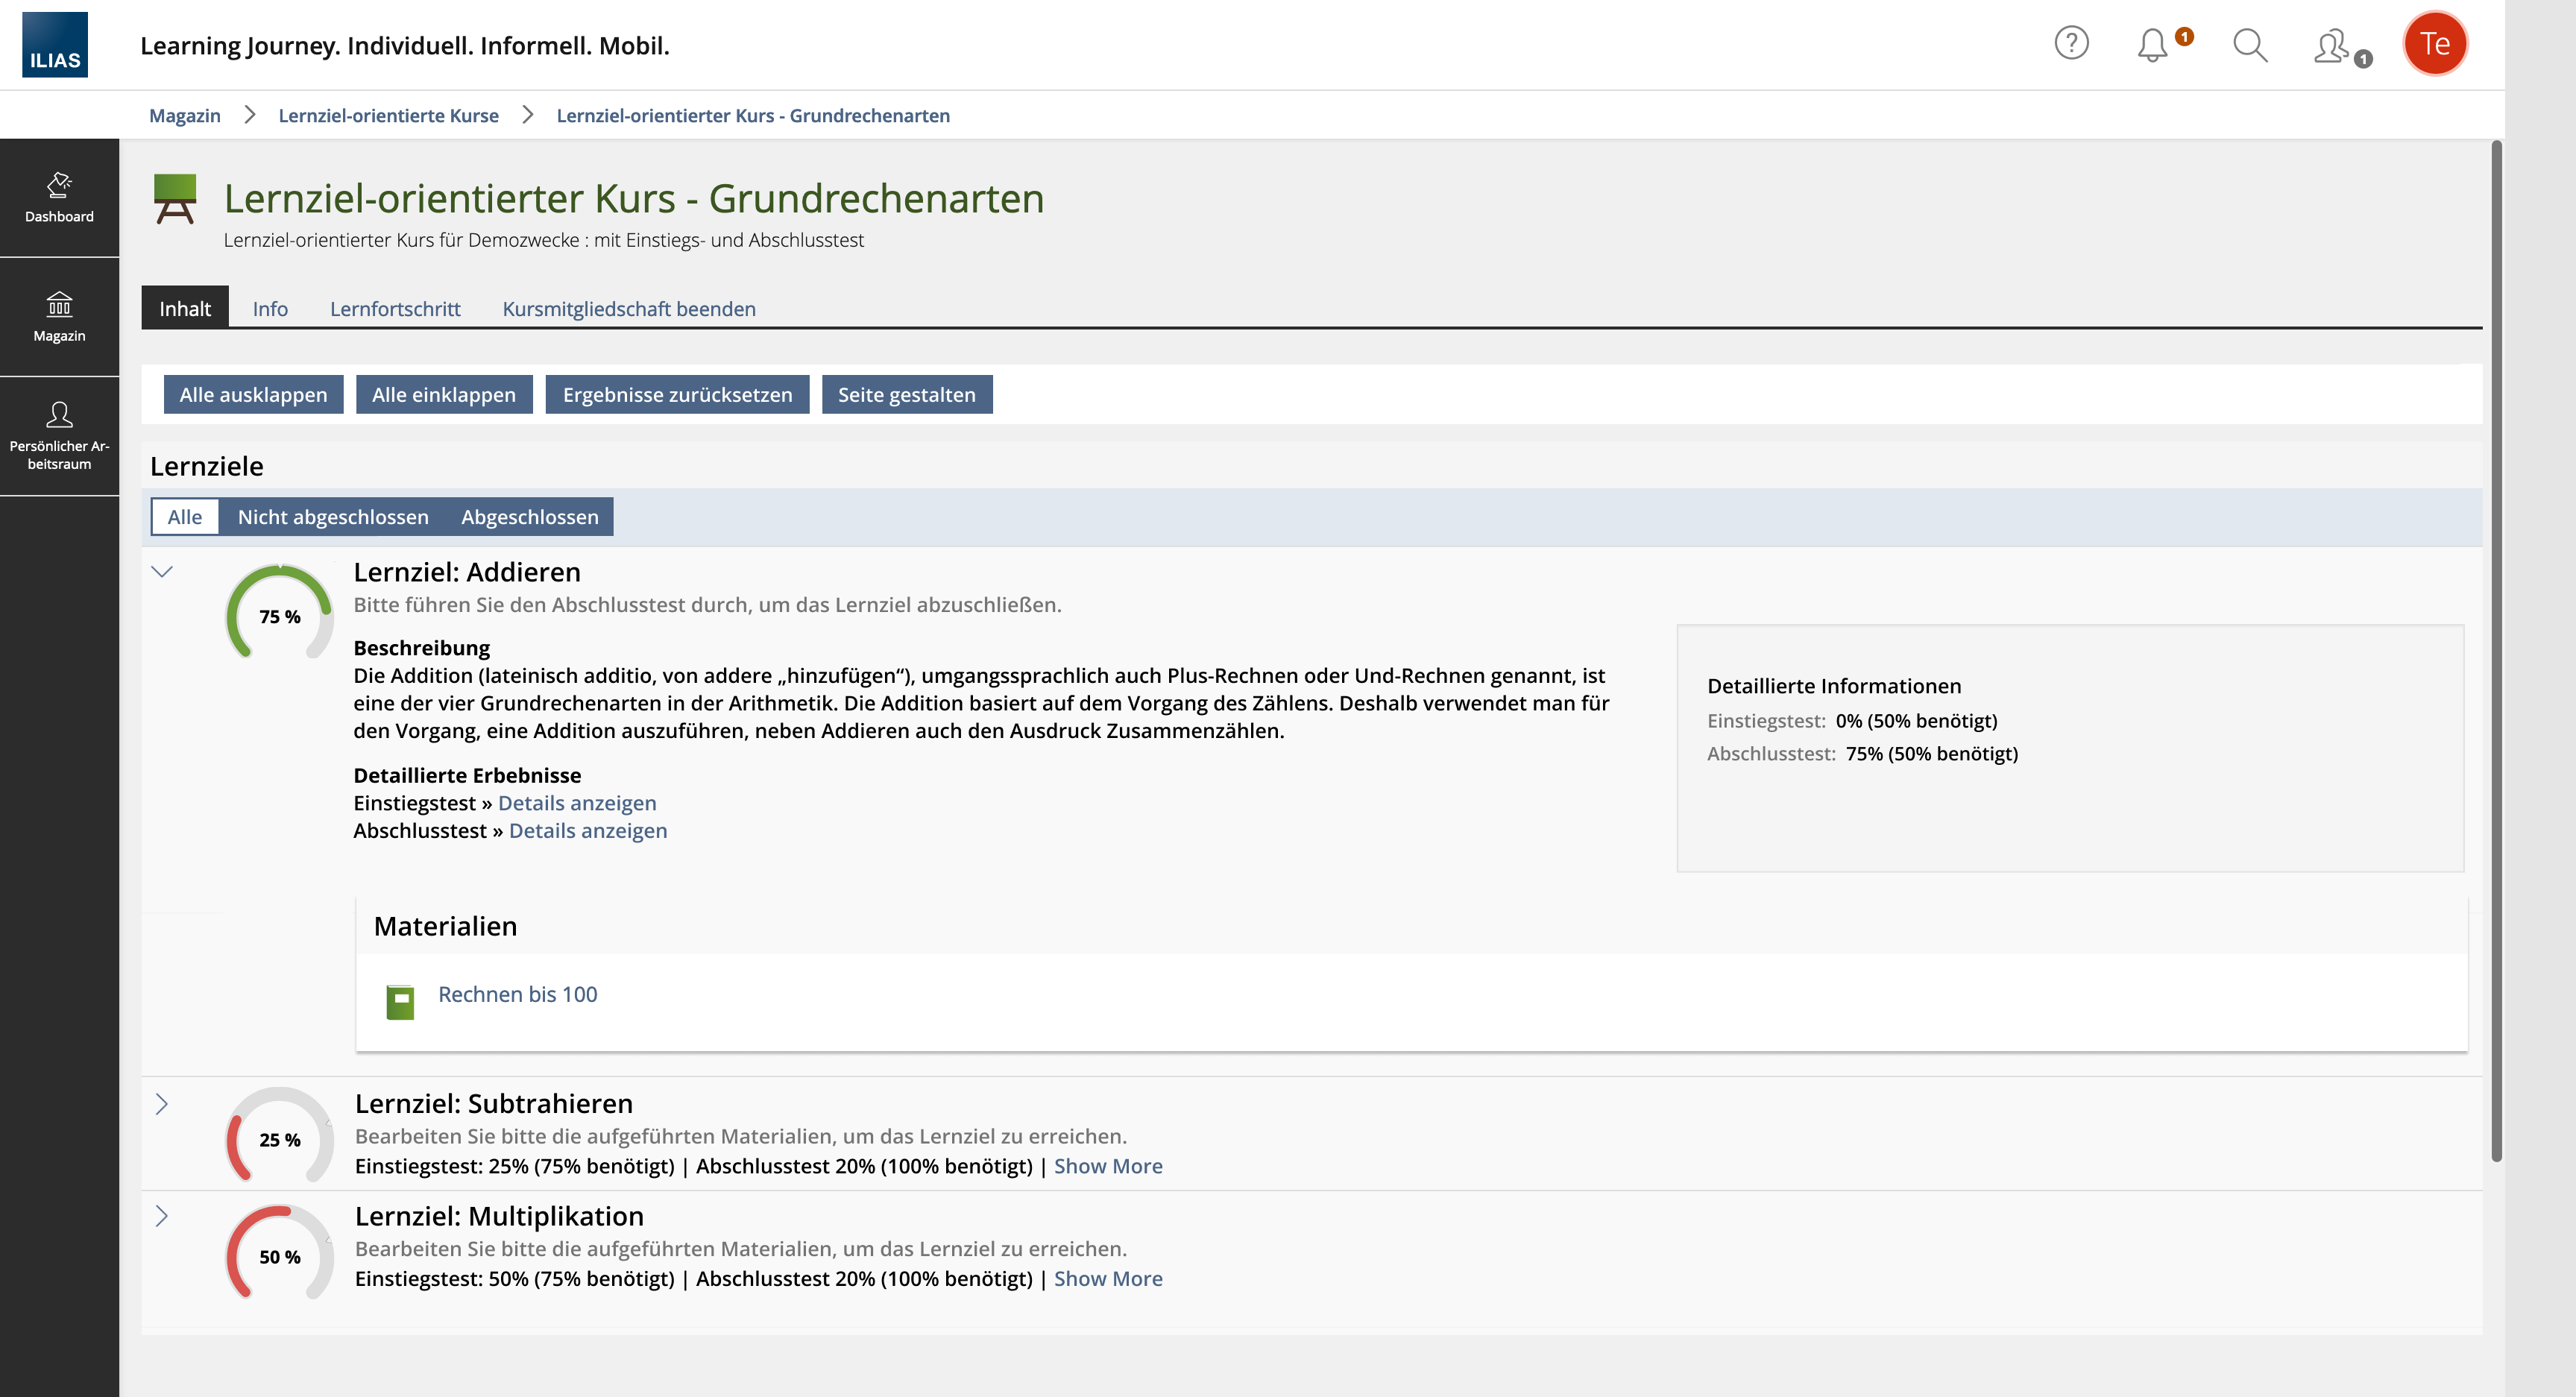Go to Dashboard in sidebar

coord(59,197)
